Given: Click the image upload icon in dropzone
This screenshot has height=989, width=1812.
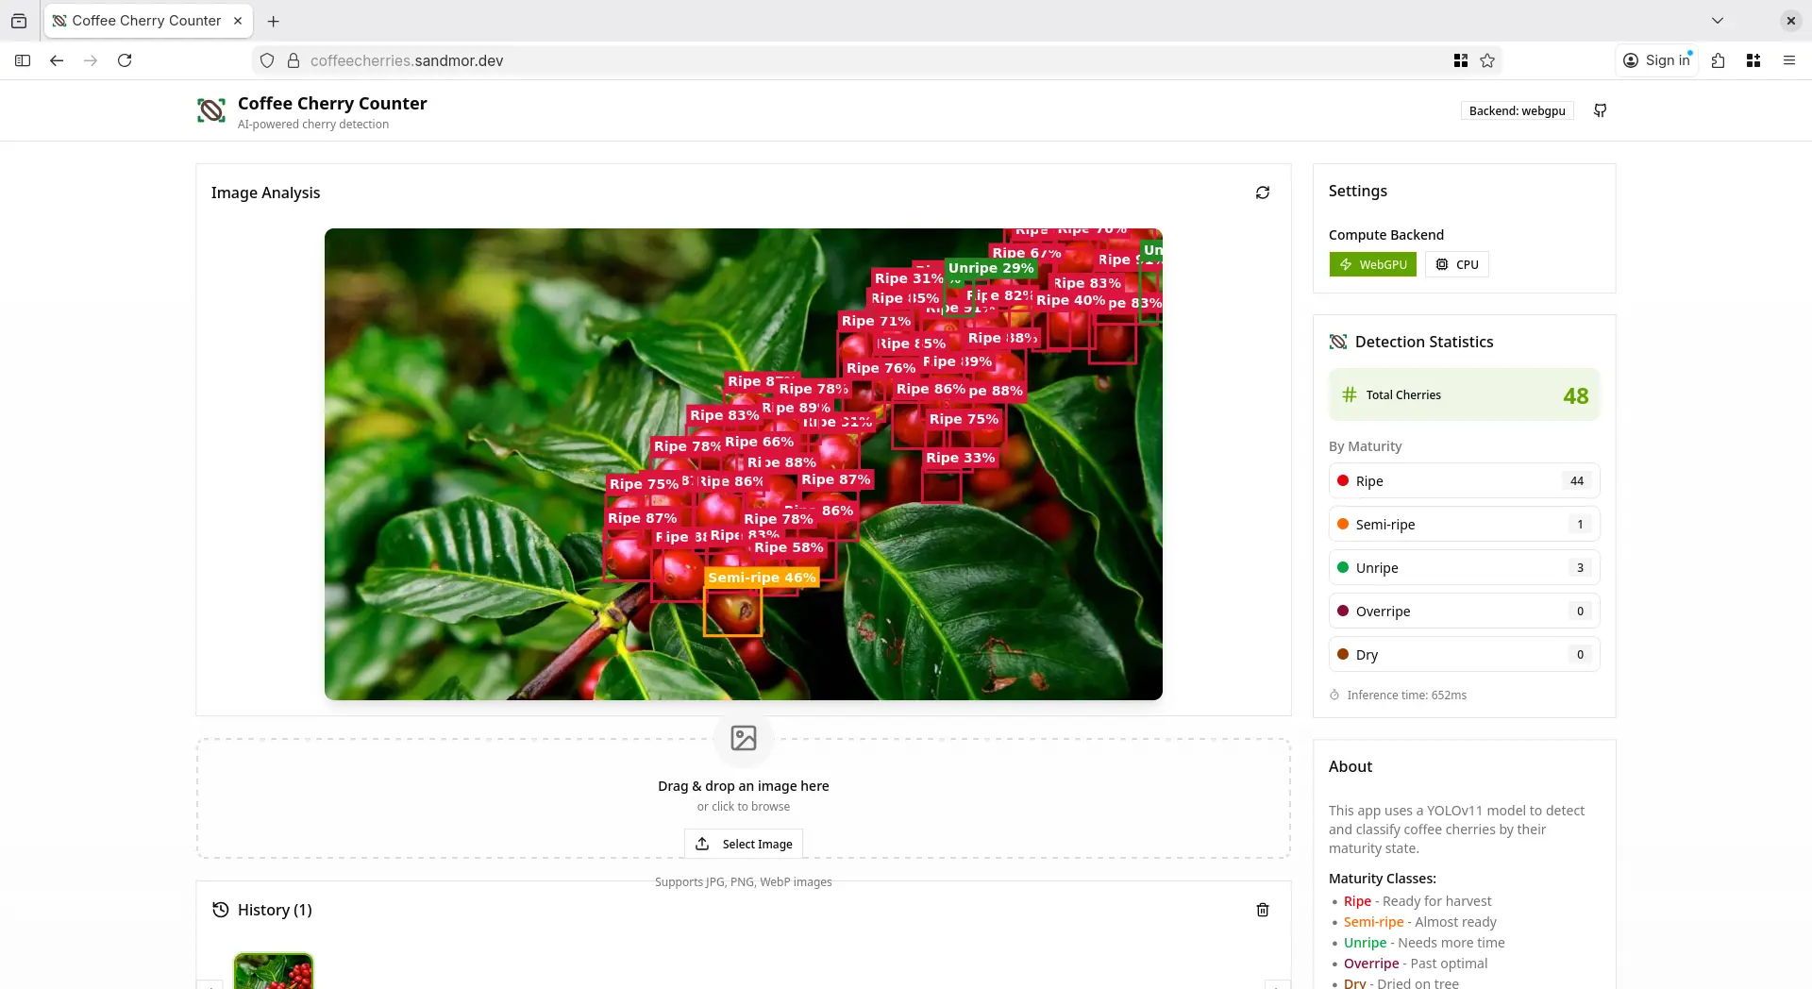Looking at the screenshot, I should (x=744, y=738).
